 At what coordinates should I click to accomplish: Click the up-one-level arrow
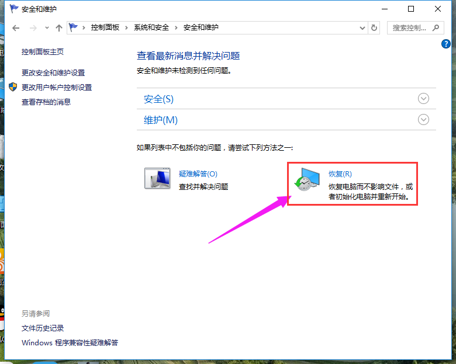click(x=58, y=28)
